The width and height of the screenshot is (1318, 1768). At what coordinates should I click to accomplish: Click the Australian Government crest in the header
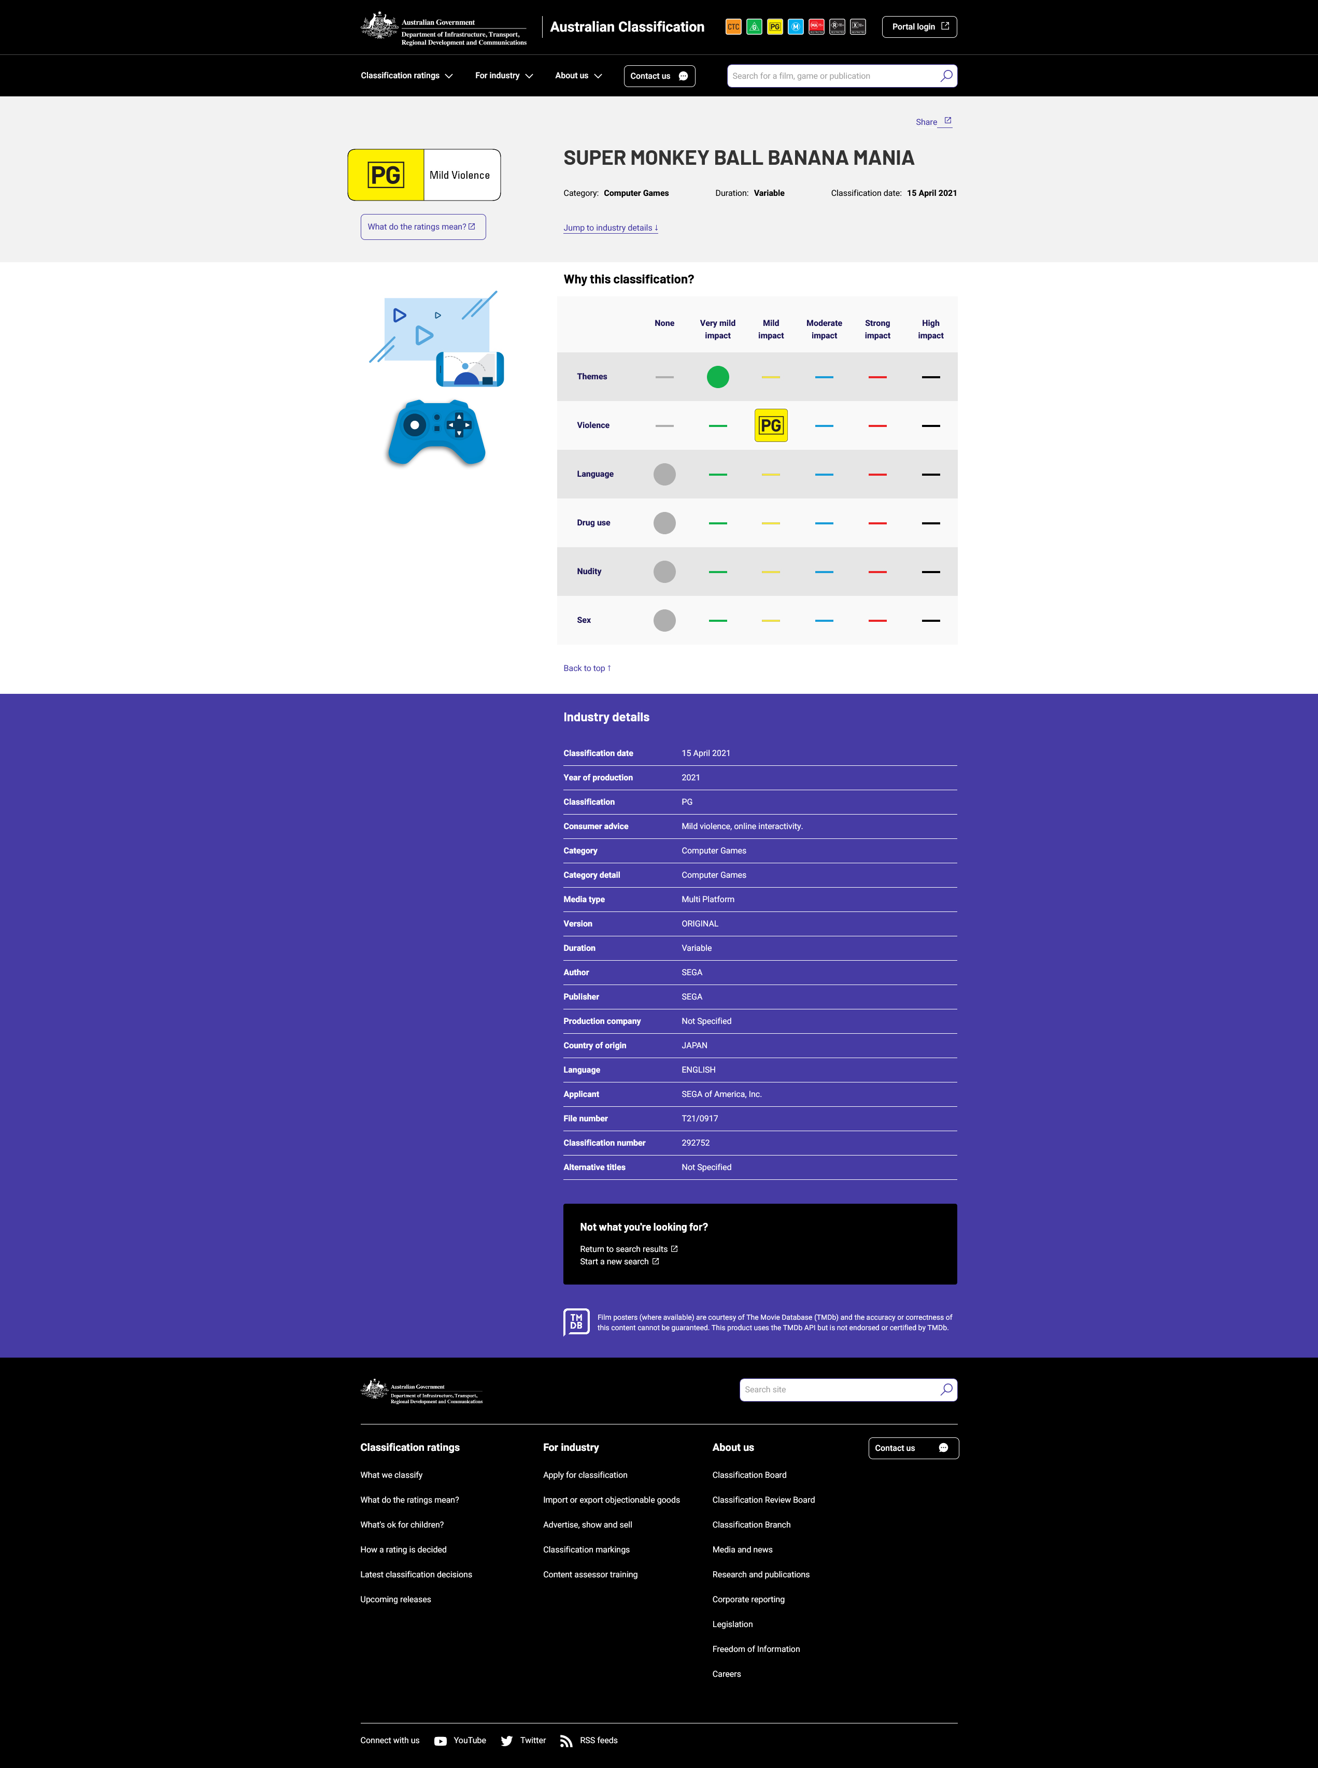[x=379, y=26]
